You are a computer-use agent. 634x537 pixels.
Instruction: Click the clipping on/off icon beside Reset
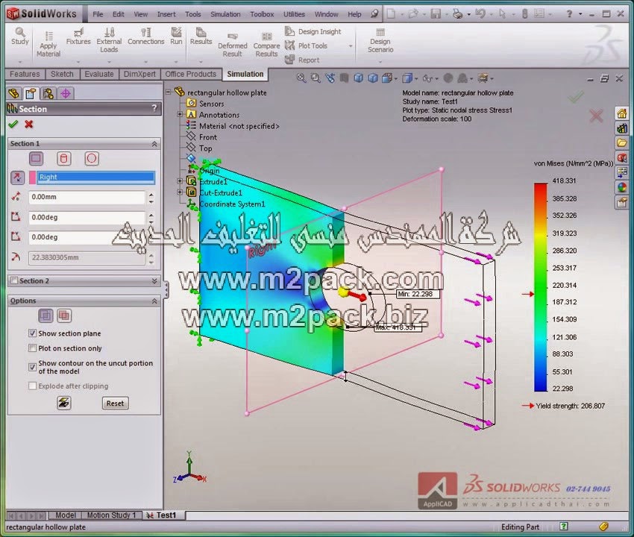tap(64, 403)
